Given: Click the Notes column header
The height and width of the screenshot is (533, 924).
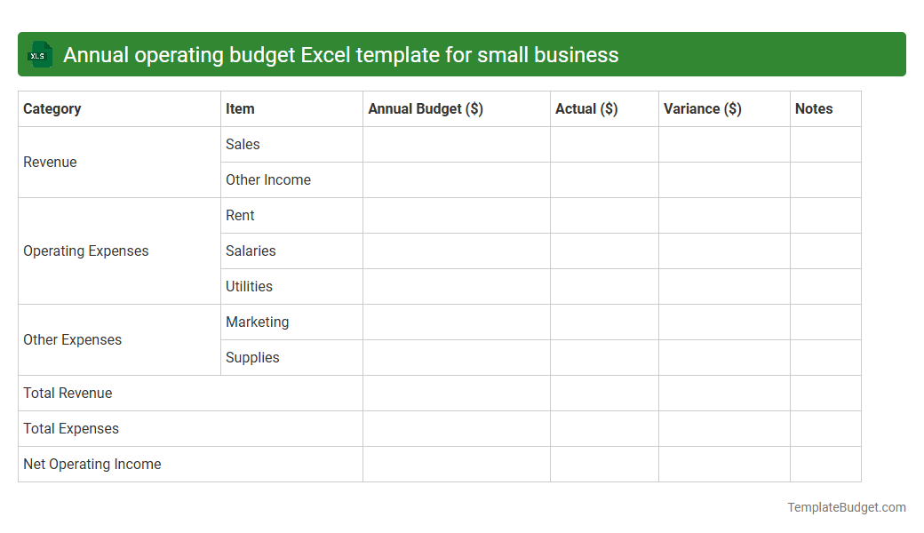Looking at the screenshot, I should [814, 108].
